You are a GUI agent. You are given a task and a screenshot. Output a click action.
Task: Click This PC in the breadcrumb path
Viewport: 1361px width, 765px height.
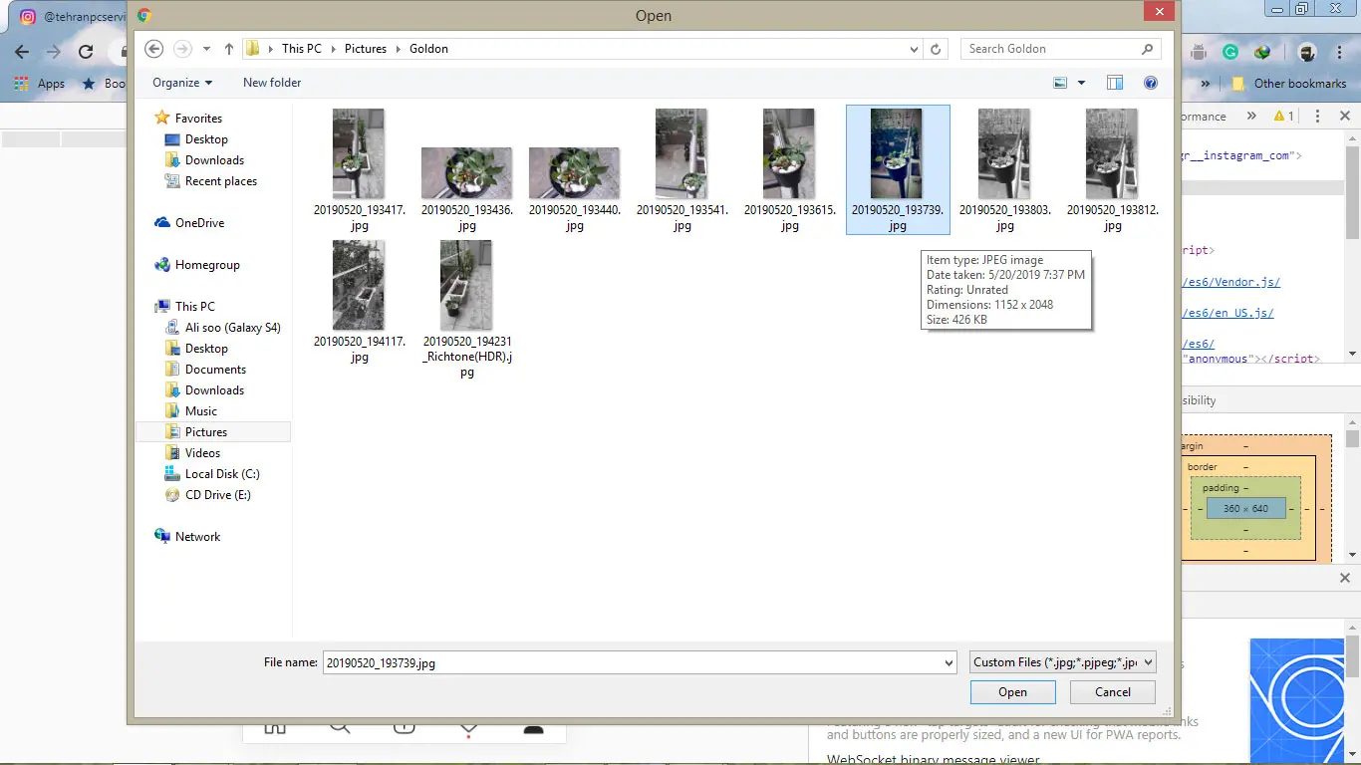(301, 49)
